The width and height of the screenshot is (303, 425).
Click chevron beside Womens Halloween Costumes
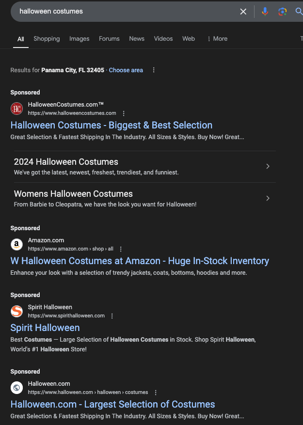pos(268,198)
